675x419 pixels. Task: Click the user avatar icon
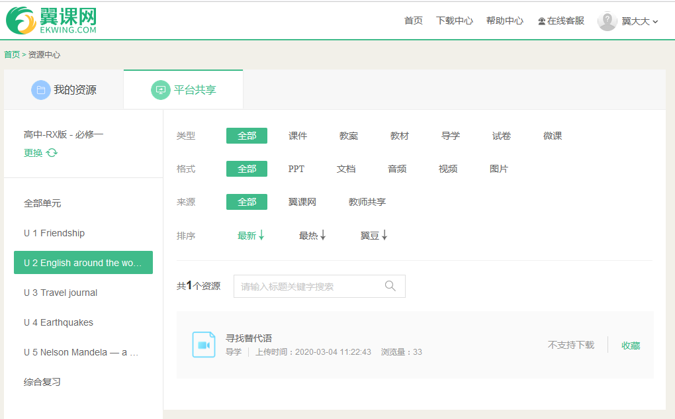(x=607, y=21)
